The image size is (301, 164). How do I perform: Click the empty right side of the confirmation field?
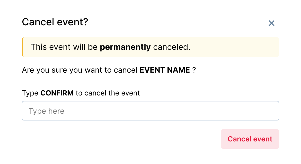click(232, 111)
